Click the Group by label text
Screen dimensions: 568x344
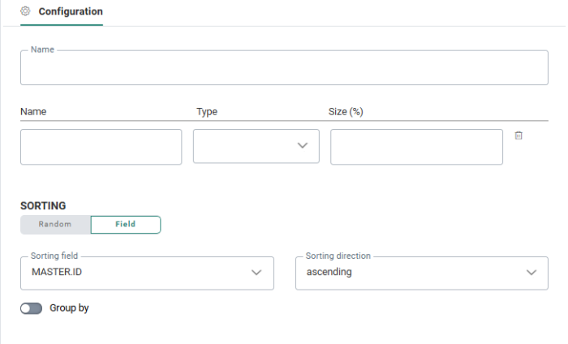coord(69,308)
